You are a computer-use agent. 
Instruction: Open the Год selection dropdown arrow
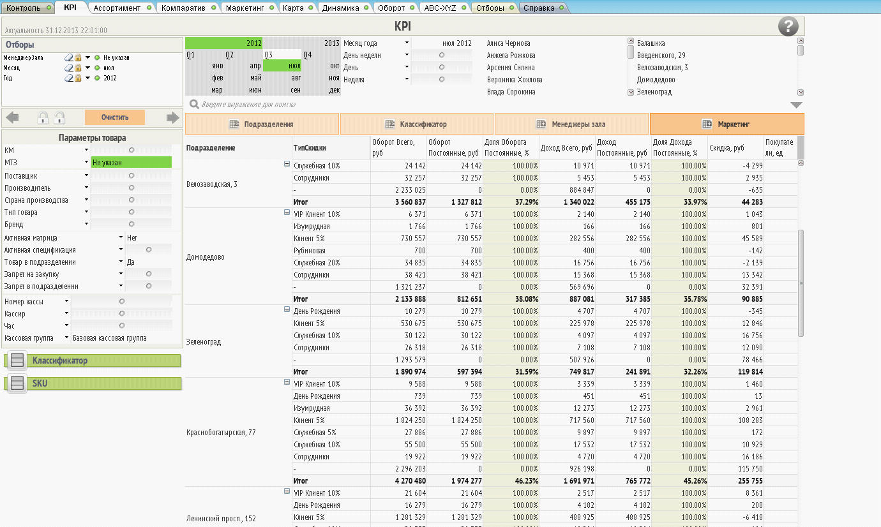click(x=87, y=78)
